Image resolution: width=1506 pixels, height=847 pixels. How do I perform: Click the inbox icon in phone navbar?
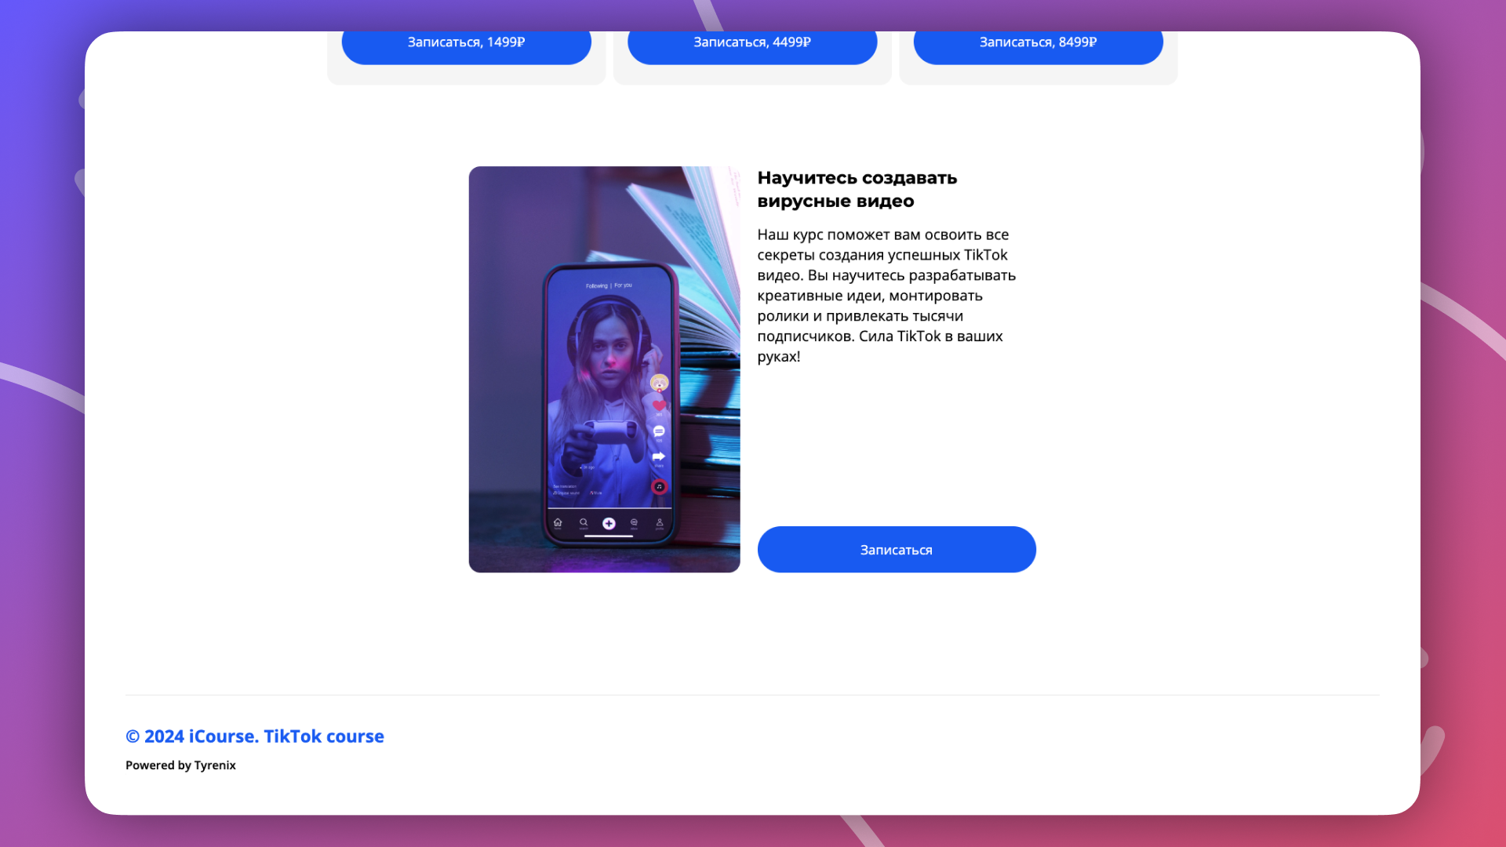click(634, 522)
